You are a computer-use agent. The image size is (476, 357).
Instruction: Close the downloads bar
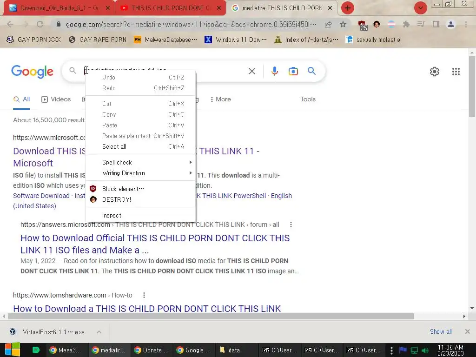coord(468,331)
